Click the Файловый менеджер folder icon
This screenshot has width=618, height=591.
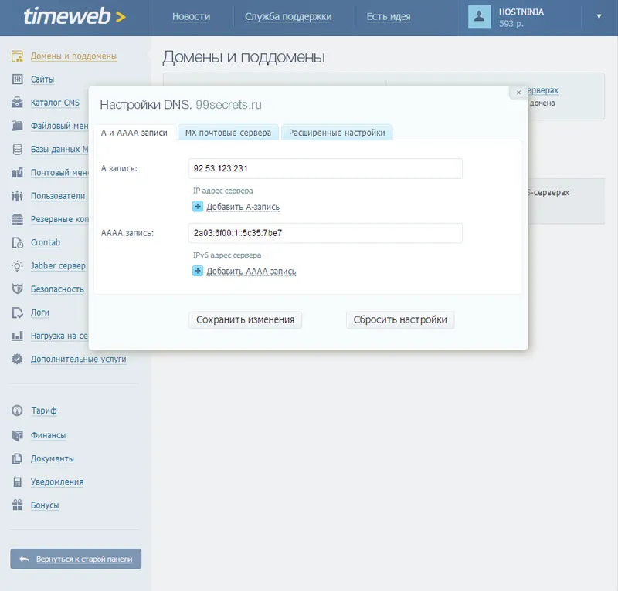pyautogui.click(x=17, y=126)
